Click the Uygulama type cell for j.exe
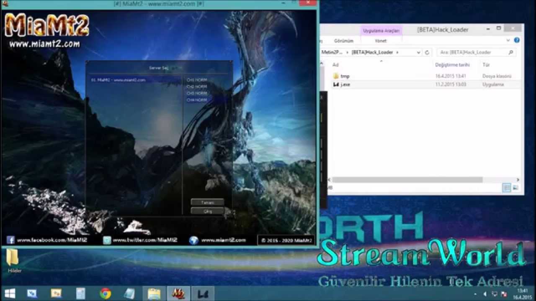 [x=493, y=84]
